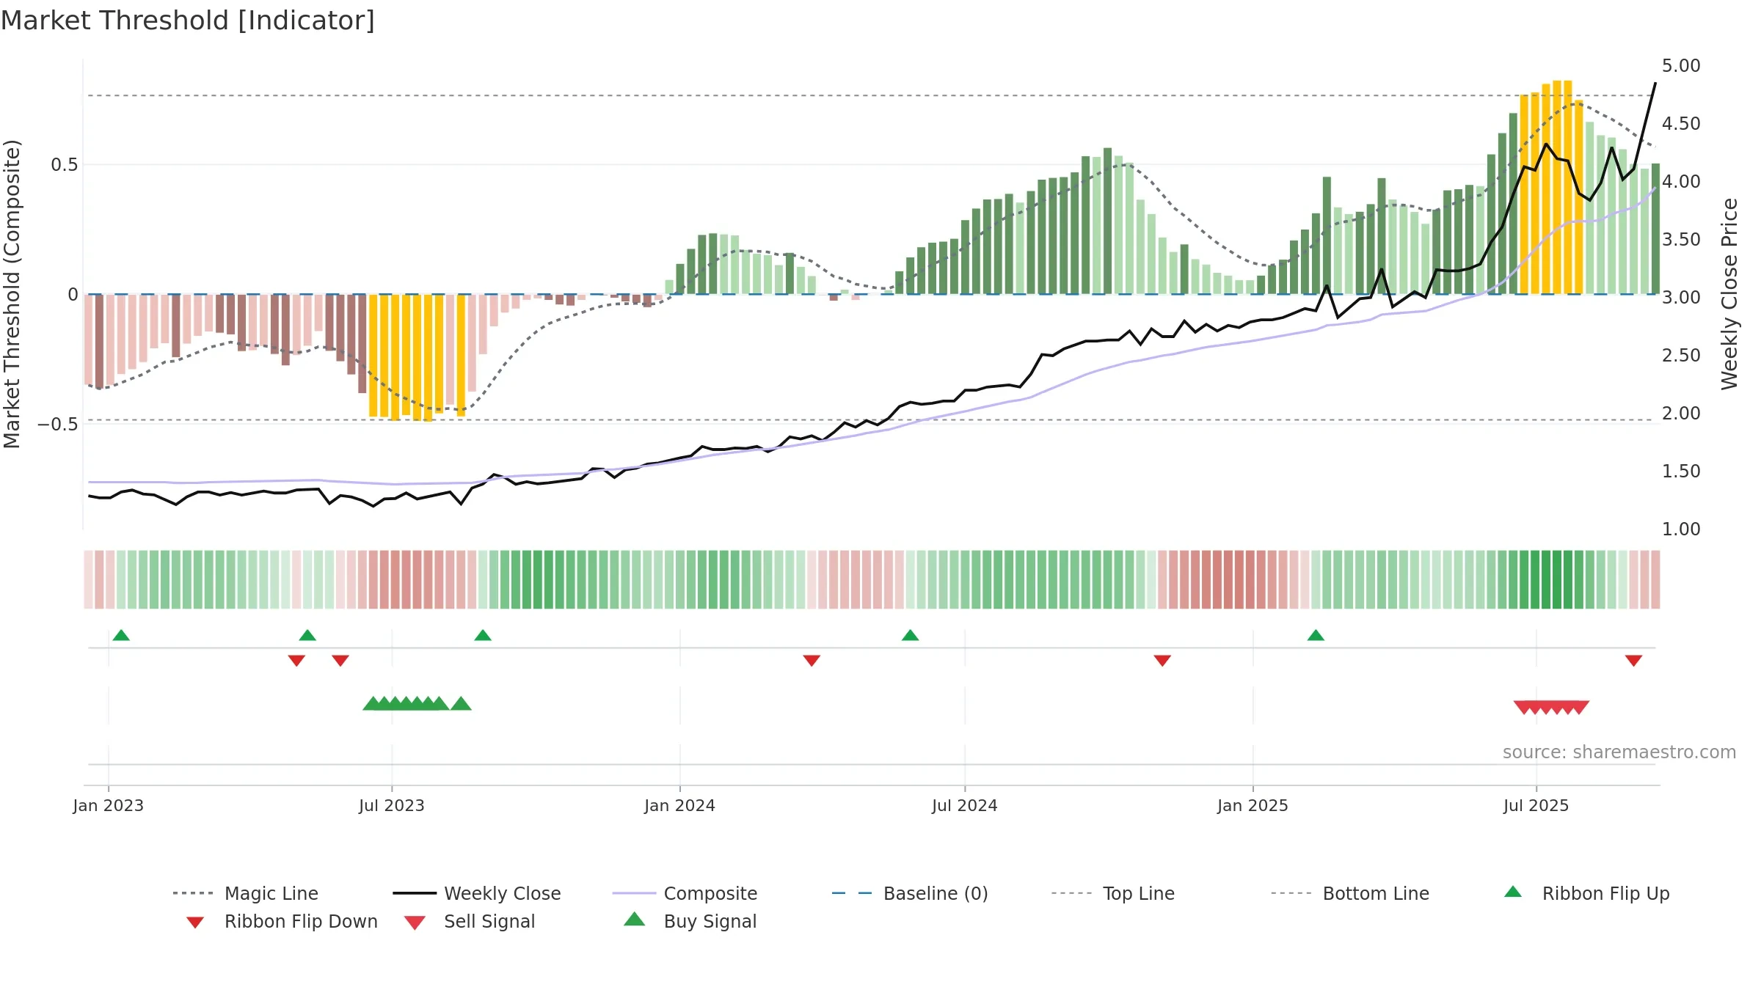Click the Jul 2025 x-axis label
The width and height of the screenshot is (1761, 990).
tap(1536, 806)
